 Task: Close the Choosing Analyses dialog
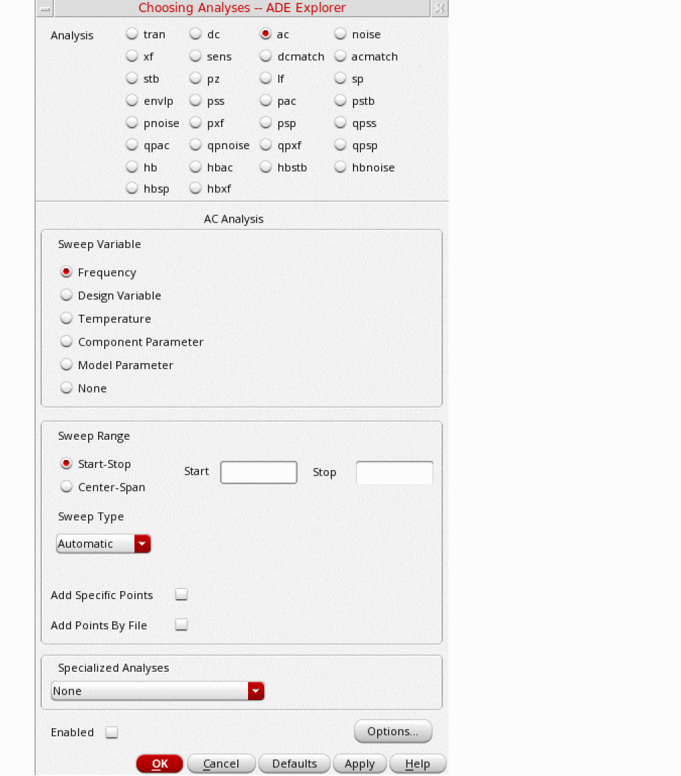[440, 9]
